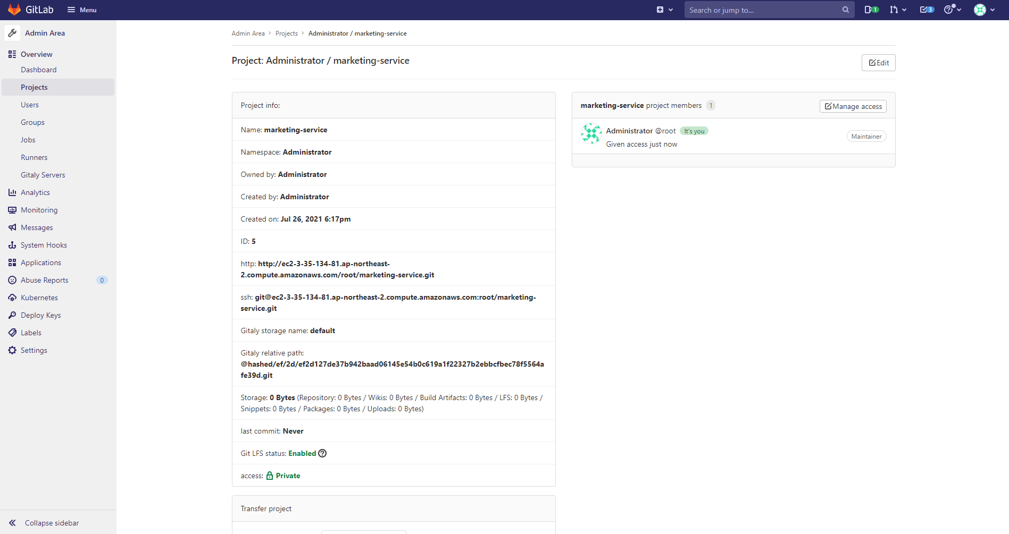Click the Projects breadcrumb link

(287, 33)
